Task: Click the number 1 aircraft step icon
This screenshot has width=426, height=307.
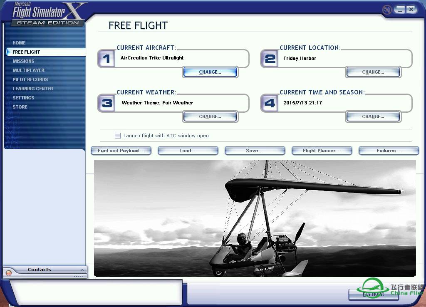Action: pos(106,59)
